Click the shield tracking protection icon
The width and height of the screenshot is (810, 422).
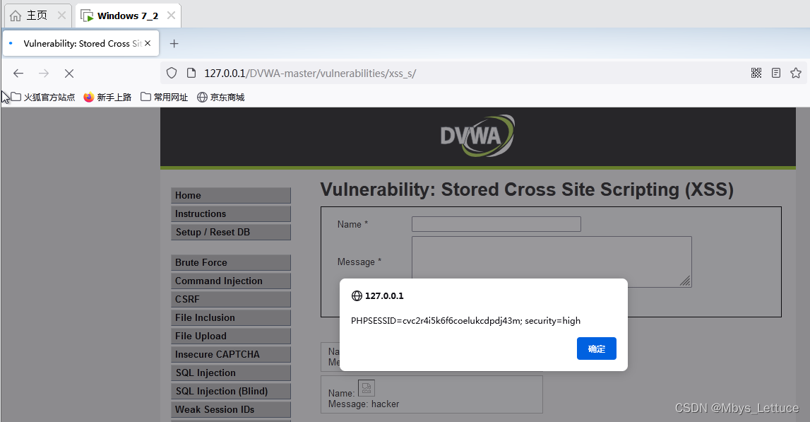[172, 73]
